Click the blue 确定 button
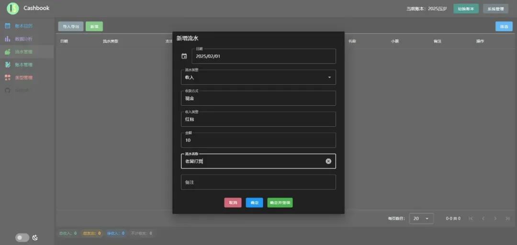The image size is (517, 245). pos(254,203)
